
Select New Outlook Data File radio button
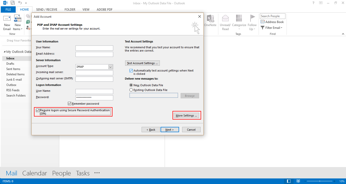tap(131, 85)
